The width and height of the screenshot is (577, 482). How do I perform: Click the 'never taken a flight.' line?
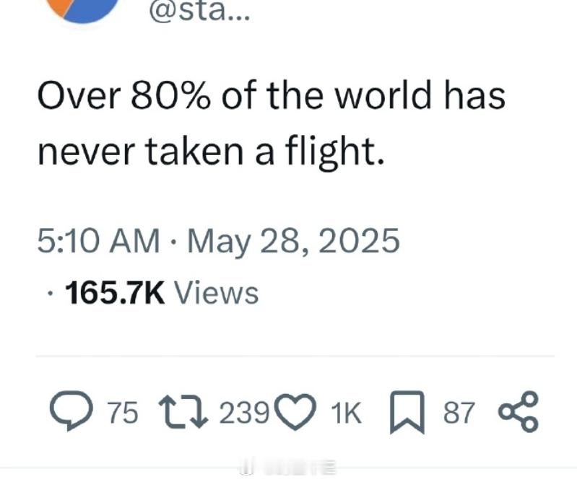coord(211,152)
